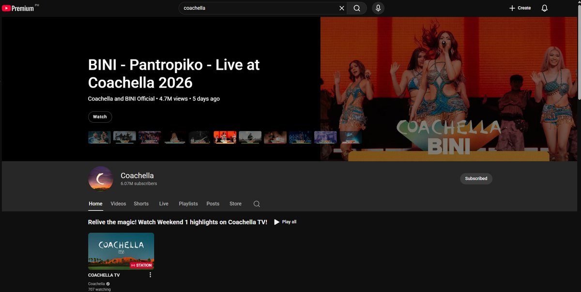This screenshot has width=581, height=292.
Task: Play all Weekend 1 highlights
Action: pos(285,222)
